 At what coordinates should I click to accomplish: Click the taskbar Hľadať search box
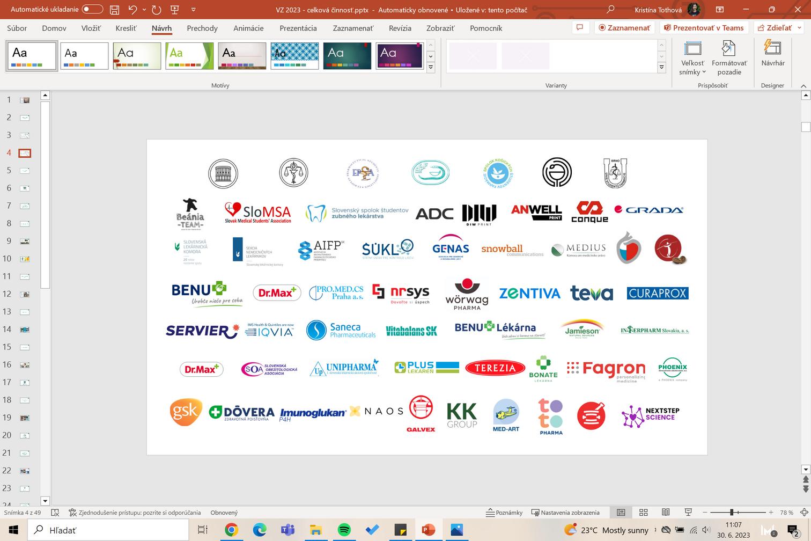tap(108, 530)
